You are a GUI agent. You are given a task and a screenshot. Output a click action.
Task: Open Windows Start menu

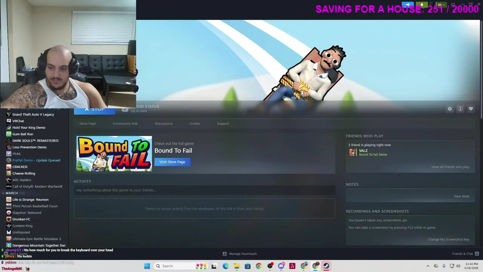click(147, 266)
